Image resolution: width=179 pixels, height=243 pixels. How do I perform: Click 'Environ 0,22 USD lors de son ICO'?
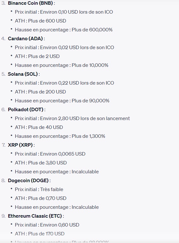(x=77, y=83)
